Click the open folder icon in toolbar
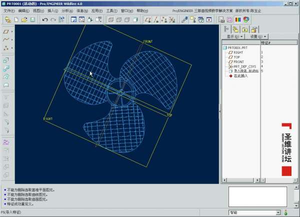 24,20
